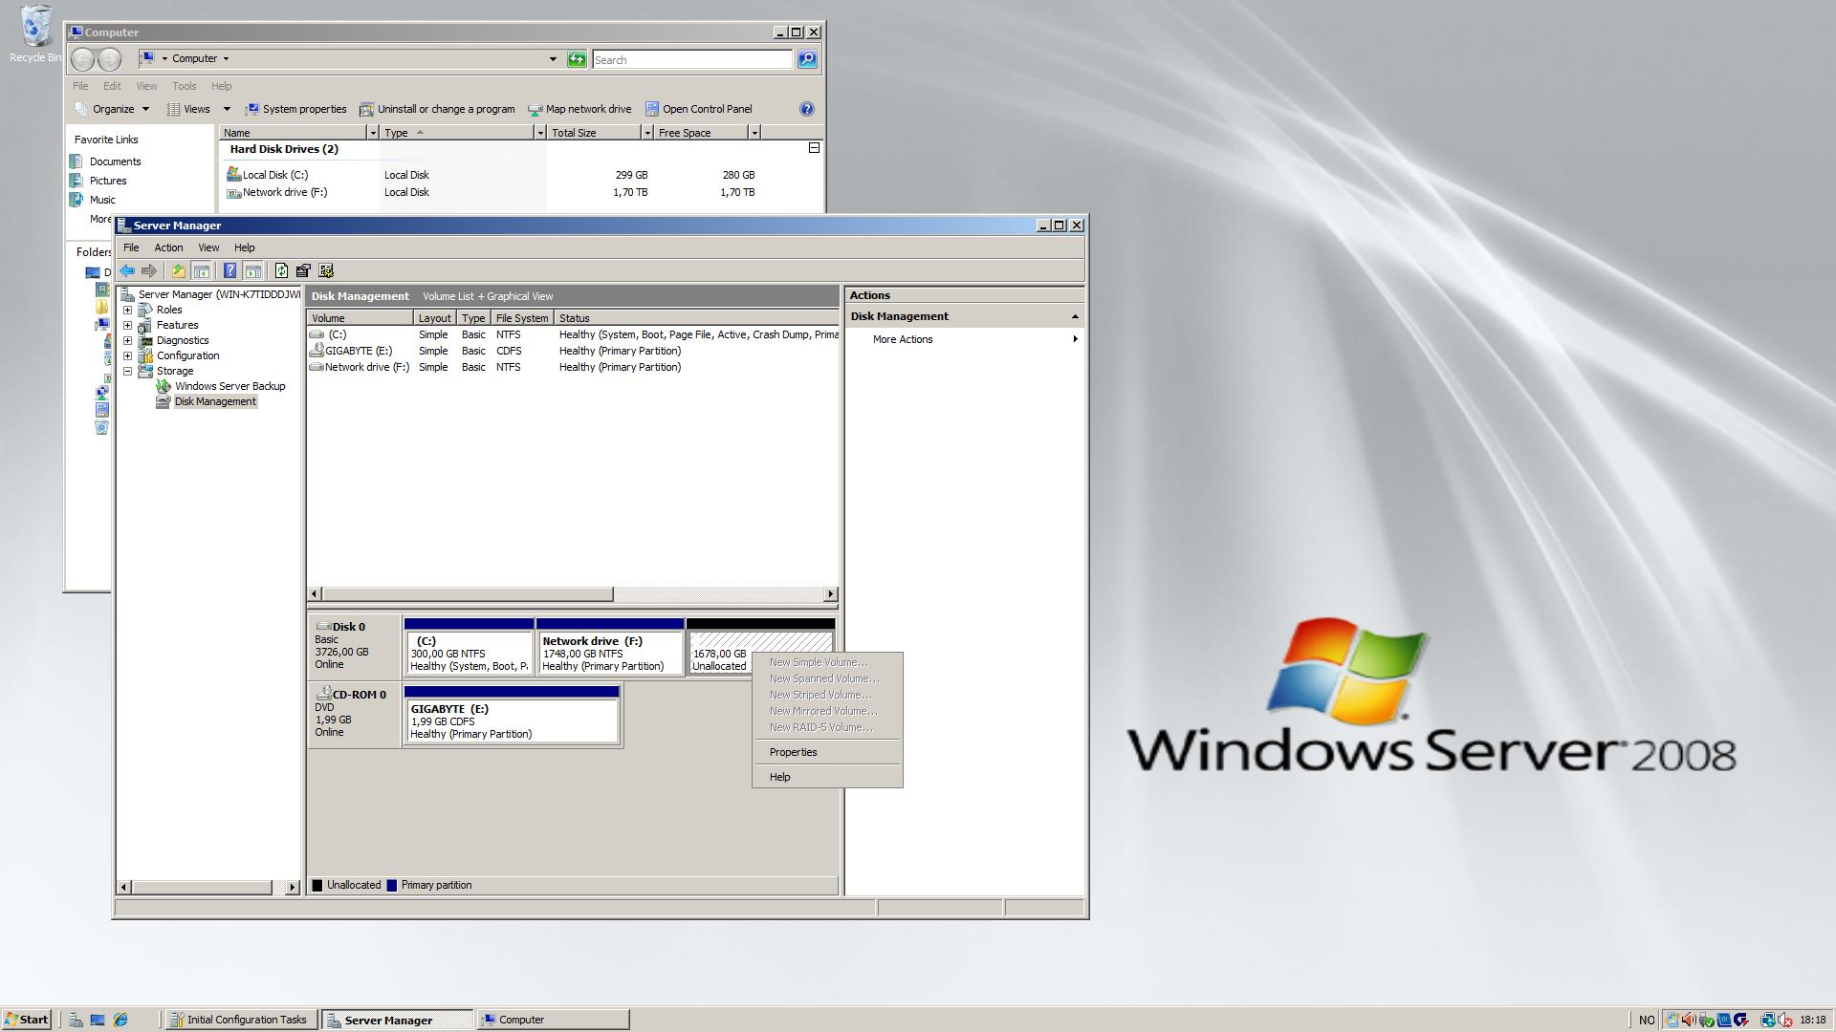Launch Internet Explorer from quick launch
This screenshot has height=1032, width=1836.
click(120, 1020)
